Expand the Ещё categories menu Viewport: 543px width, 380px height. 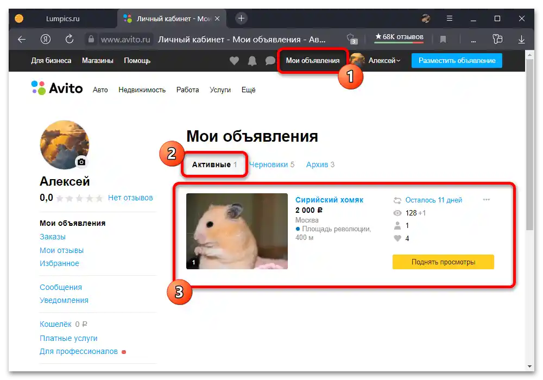click(248, 90)
